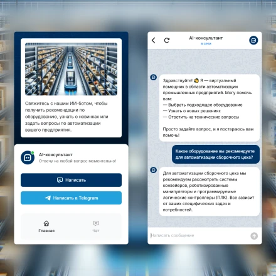The width and height of the screenshot is (276, 276).
Task: Refresh the chat with the reload icon
Action: pos(167,40)
